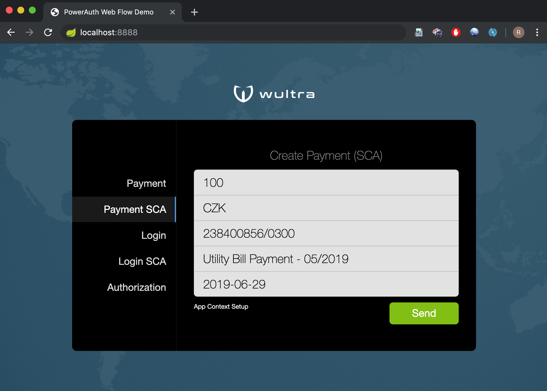Click the police car extension icon
The width and height of the screenshot is (547, 391).
tap(437, 32)
